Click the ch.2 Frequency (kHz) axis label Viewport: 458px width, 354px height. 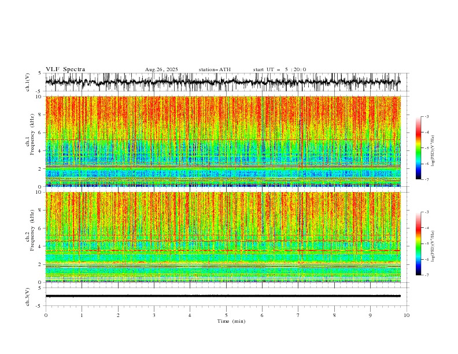click(29, 230)
